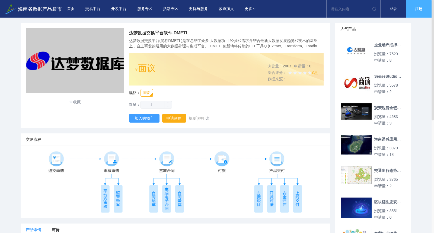434x233 pixels.
Task: Open the 商汤 SenseTime product thumbnail
Action: pos(356,82)
